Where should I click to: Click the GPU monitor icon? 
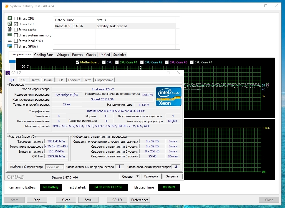tap(10, 46)
